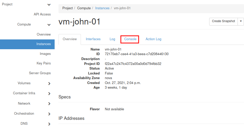The height and width of the screenshot is (126, 244).
Task: Open Server Groups in sidebar
Action: (x=40, y=73)
